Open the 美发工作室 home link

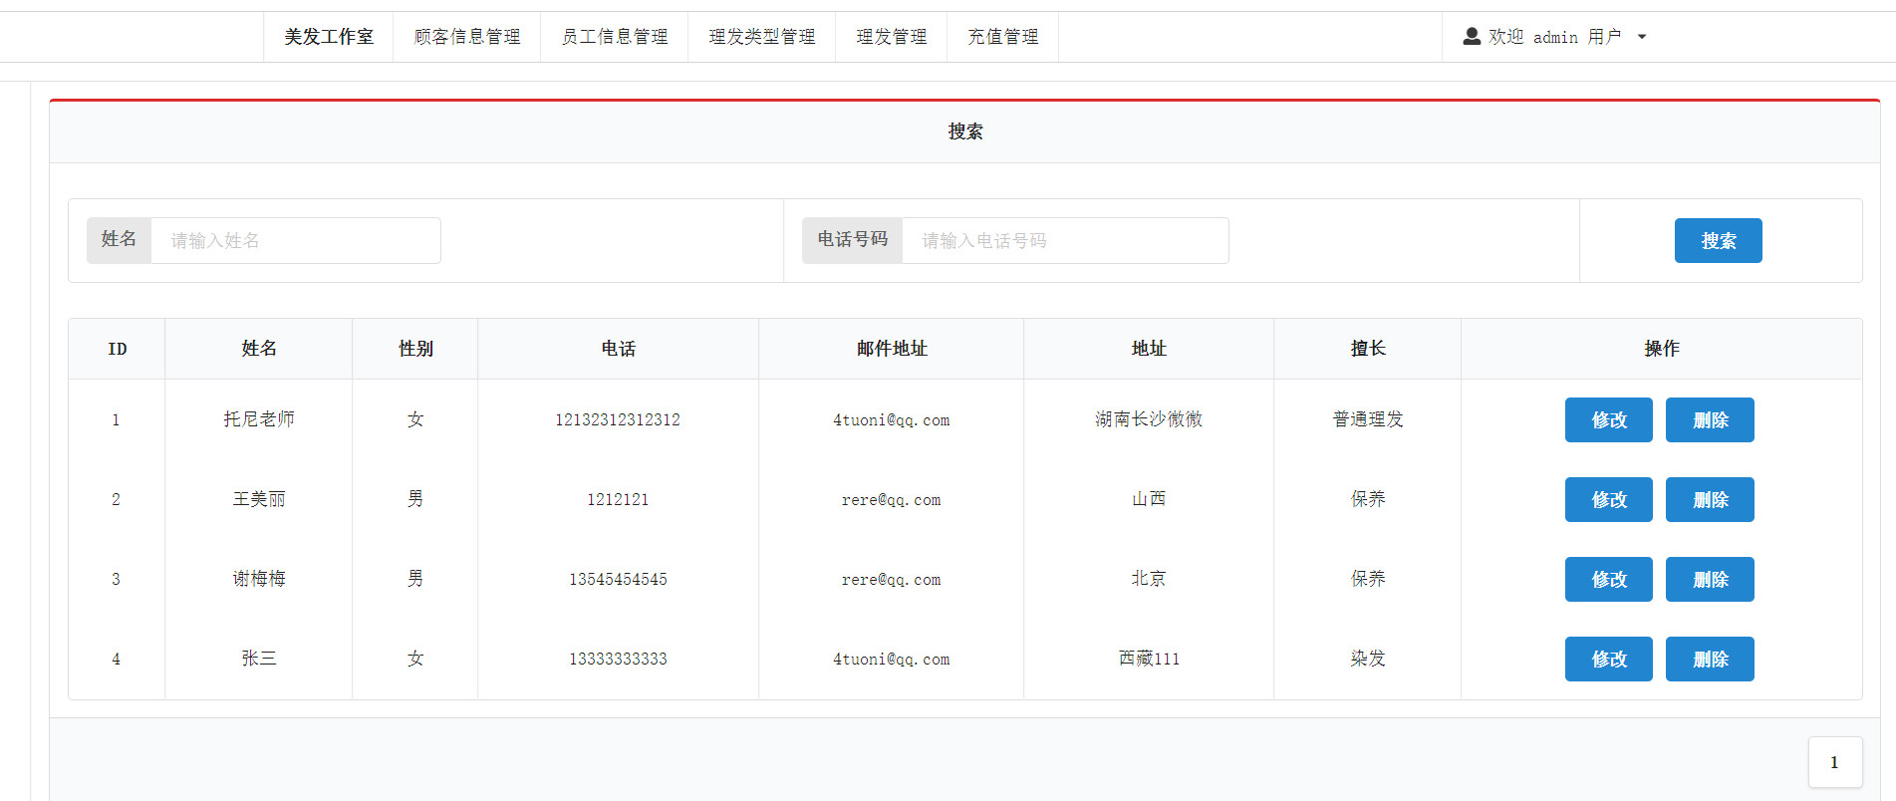pos(329,37)
